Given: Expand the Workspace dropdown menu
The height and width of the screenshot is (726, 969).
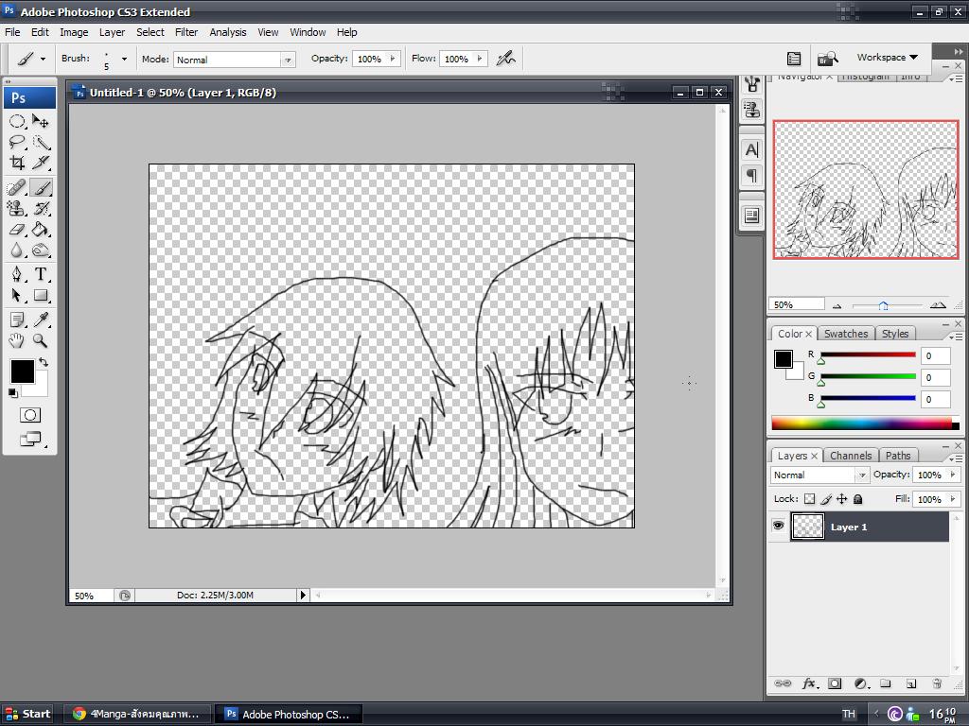Looking at the screenshot, I should click(887, 58).
